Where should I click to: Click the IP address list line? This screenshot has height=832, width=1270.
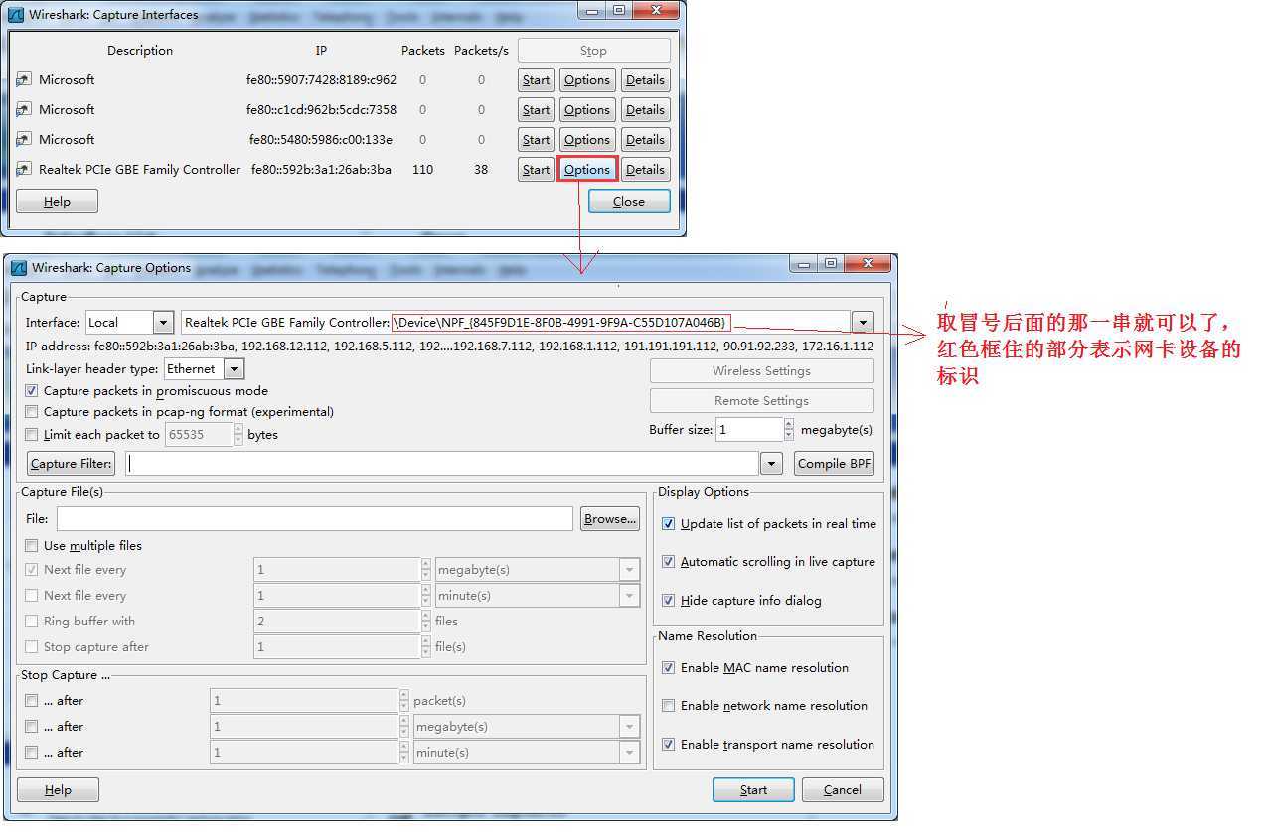click(449, 347)
